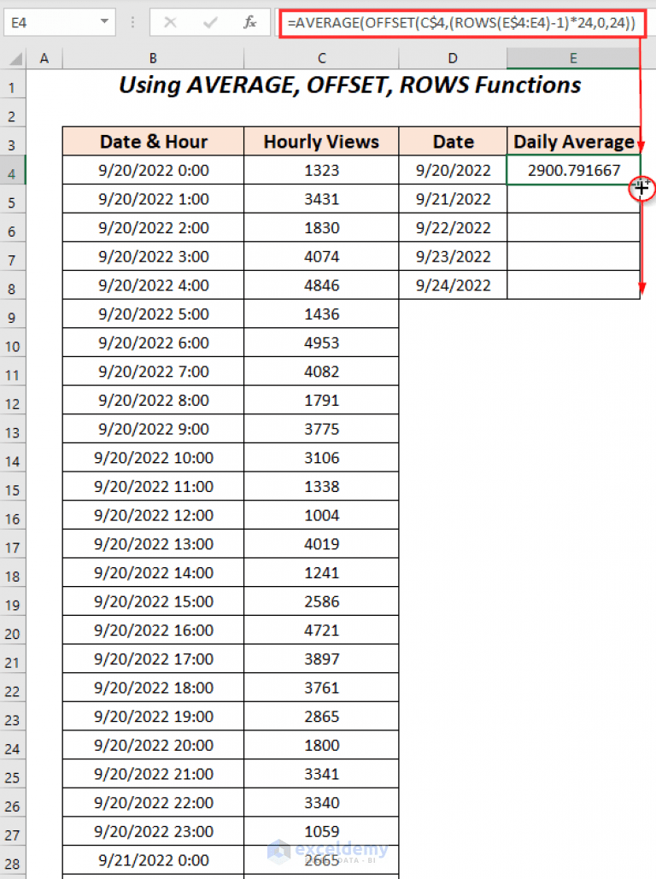
Task: Select the date cell 9/24/2022
Action: (453, 285)
